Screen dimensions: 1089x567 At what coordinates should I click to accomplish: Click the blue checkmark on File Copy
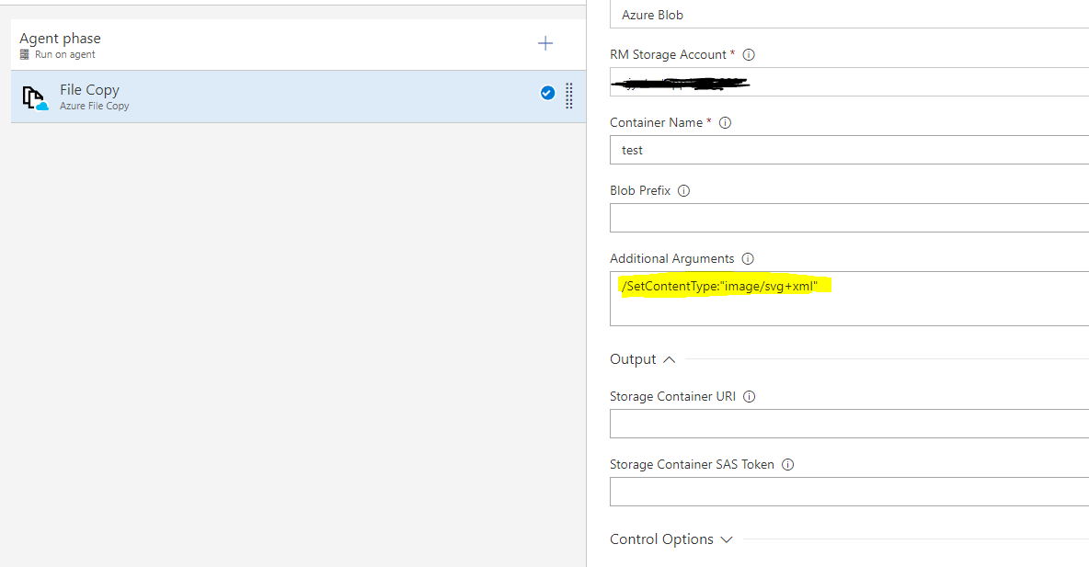click(x=547, y=93)
